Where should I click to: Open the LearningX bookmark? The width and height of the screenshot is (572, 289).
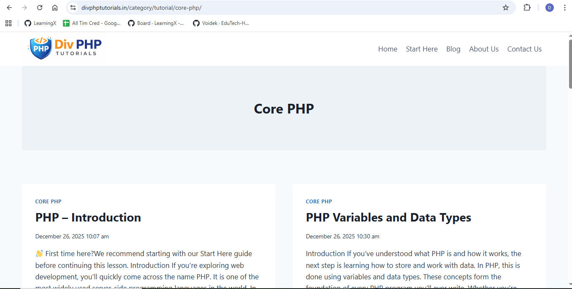(x=40, y=23)
